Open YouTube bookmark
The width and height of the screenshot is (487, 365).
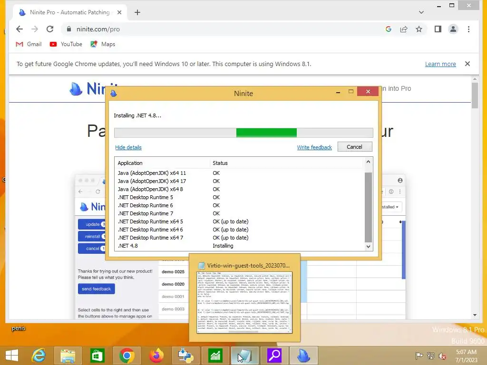tap(66, 44)
